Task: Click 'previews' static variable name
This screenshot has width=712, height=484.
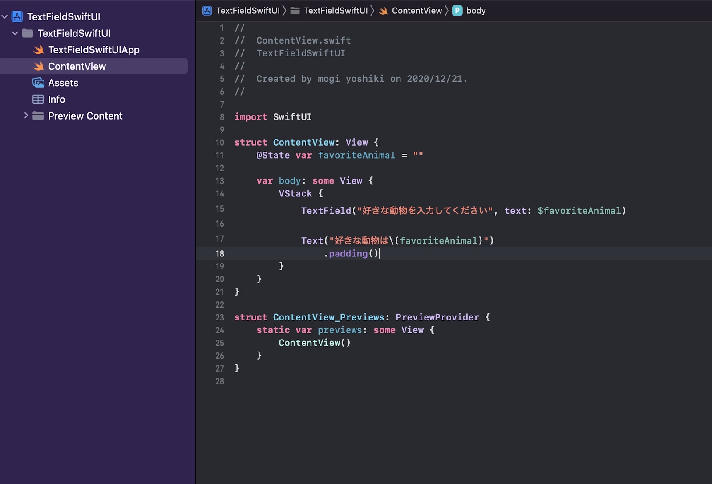Action: pyautogui.click(x=340, y=330)
